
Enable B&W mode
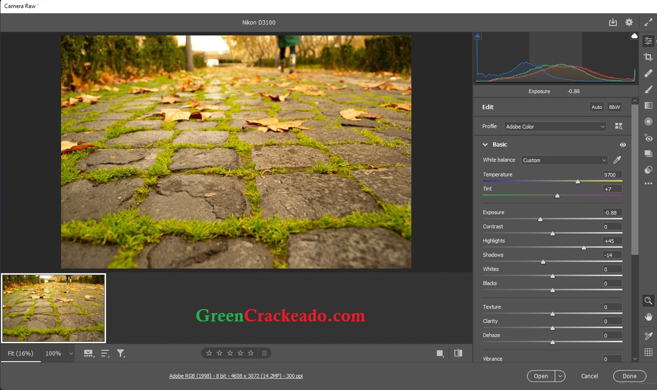point(614,107)
